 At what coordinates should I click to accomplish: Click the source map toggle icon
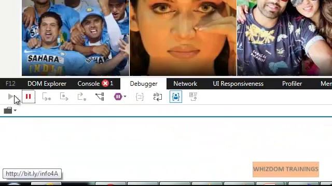coord(193,97)
